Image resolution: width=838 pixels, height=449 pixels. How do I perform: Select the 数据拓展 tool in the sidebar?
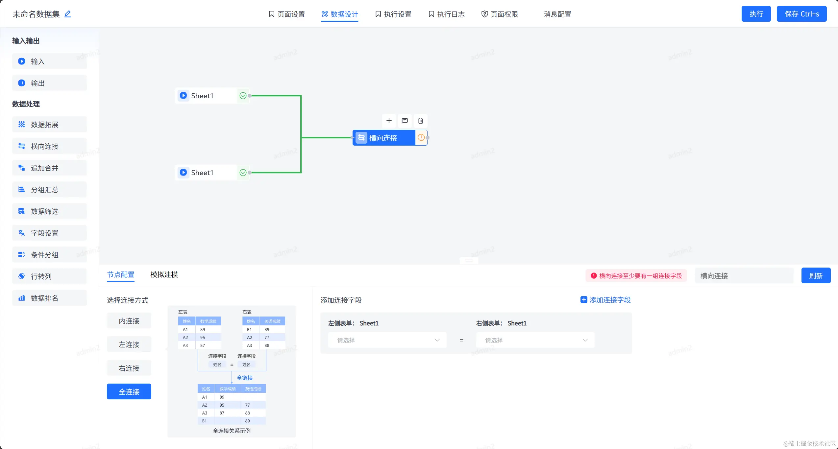[x=50, y=125]
